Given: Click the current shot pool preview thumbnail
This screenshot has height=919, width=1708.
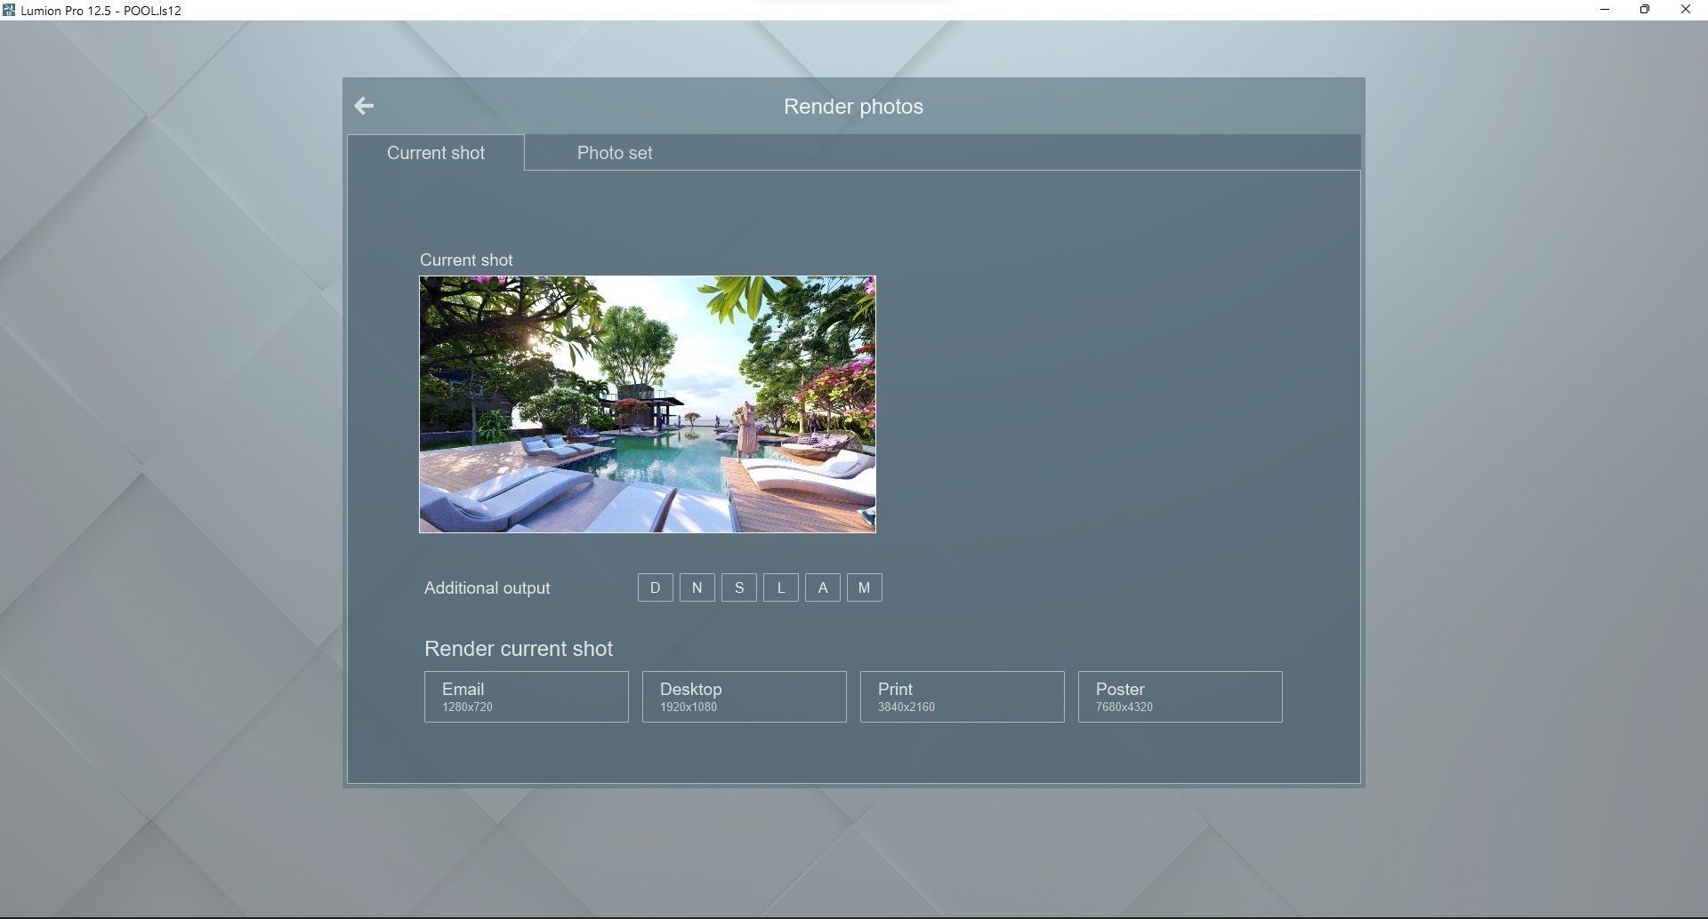Looking at the screenshot, I should coord(648,404).
